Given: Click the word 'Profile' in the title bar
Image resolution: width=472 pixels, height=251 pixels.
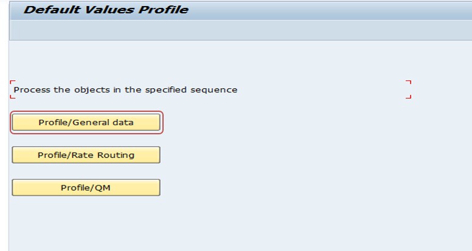Looking at the screenshot, I should 164,10.
